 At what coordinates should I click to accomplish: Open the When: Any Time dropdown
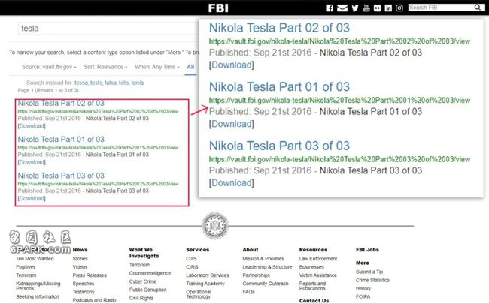pos(157,67)
